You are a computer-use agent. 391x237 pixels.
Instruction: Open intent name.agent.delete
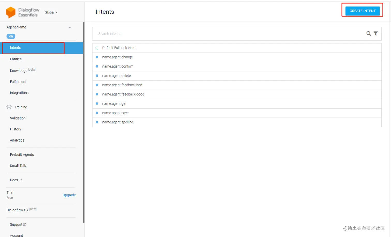point(237,76)
